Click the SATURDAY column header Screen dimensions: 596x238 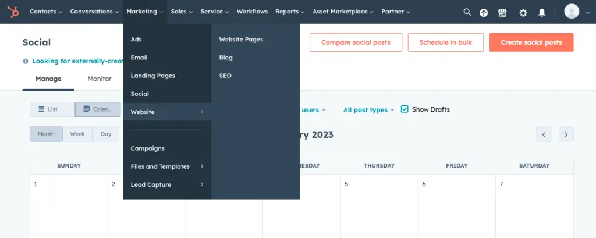pyautogui.click(x=534, y=166)
